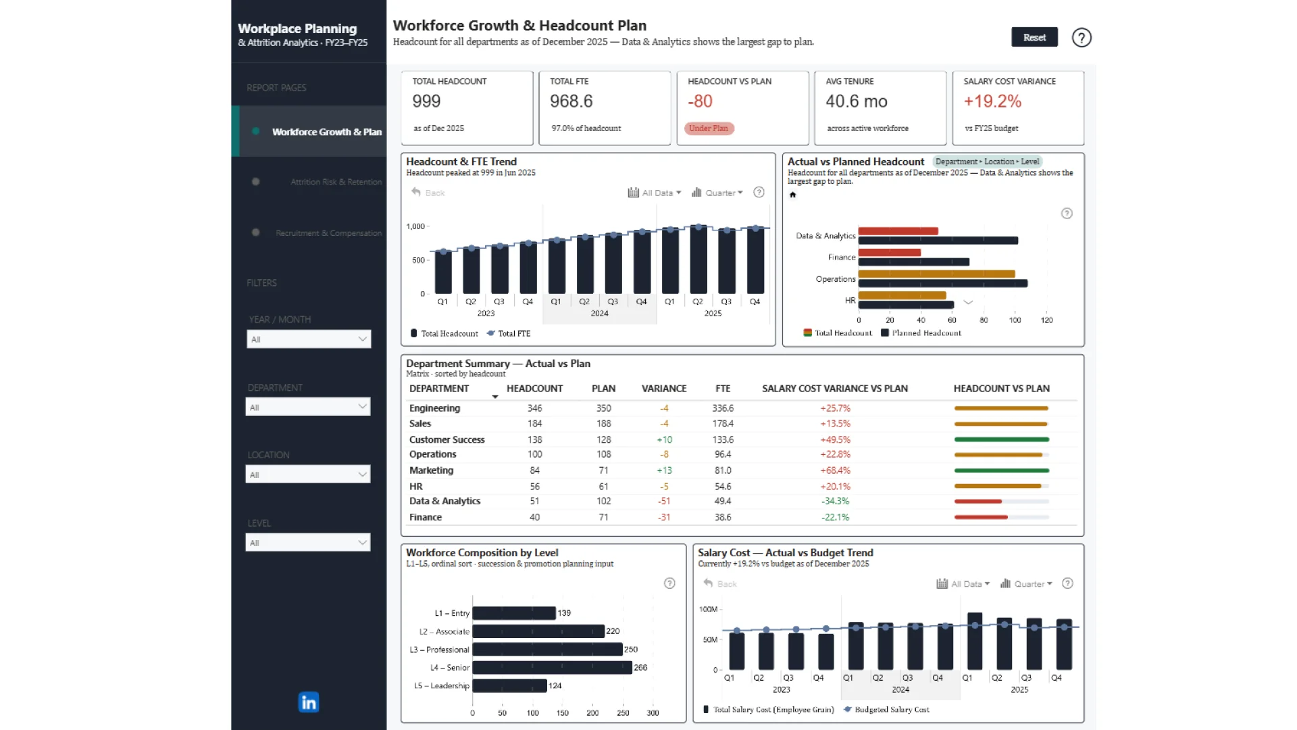
Task: Expand the down chevron in Actual vs Planned chart
Action: (x=968, y=303)
